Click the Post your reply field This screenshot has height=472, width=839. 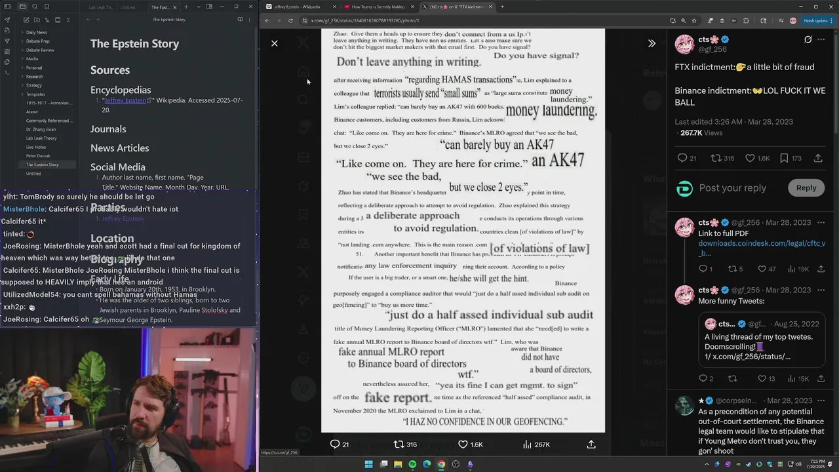732,187
